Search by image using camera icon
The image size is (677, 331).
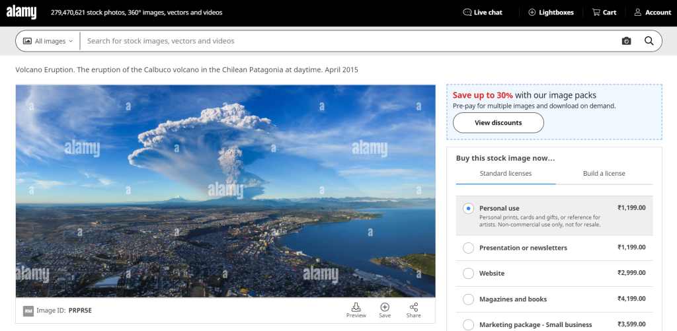(626, 41)
